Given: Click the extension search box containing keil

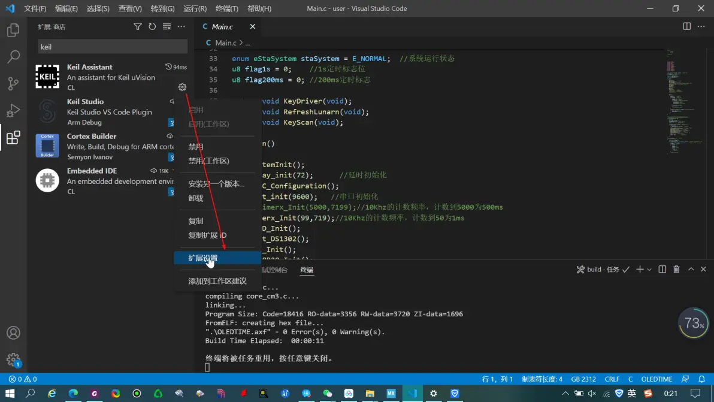Looking at the screenshot, I should (x=113, y=47).
